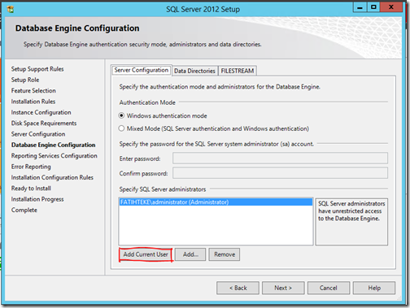410x308 pixels.
Task: Go to the Next setup step
Action: point(283,288)
